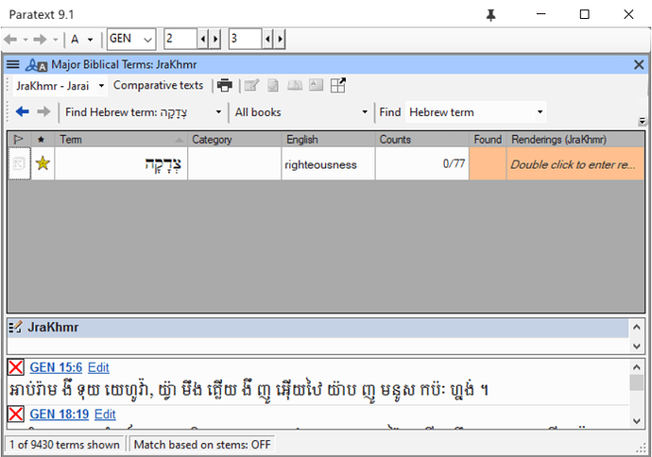Click the blue back arrow in filter bar
The width and height of the screenshot is (652, 457).
[22, 111]
